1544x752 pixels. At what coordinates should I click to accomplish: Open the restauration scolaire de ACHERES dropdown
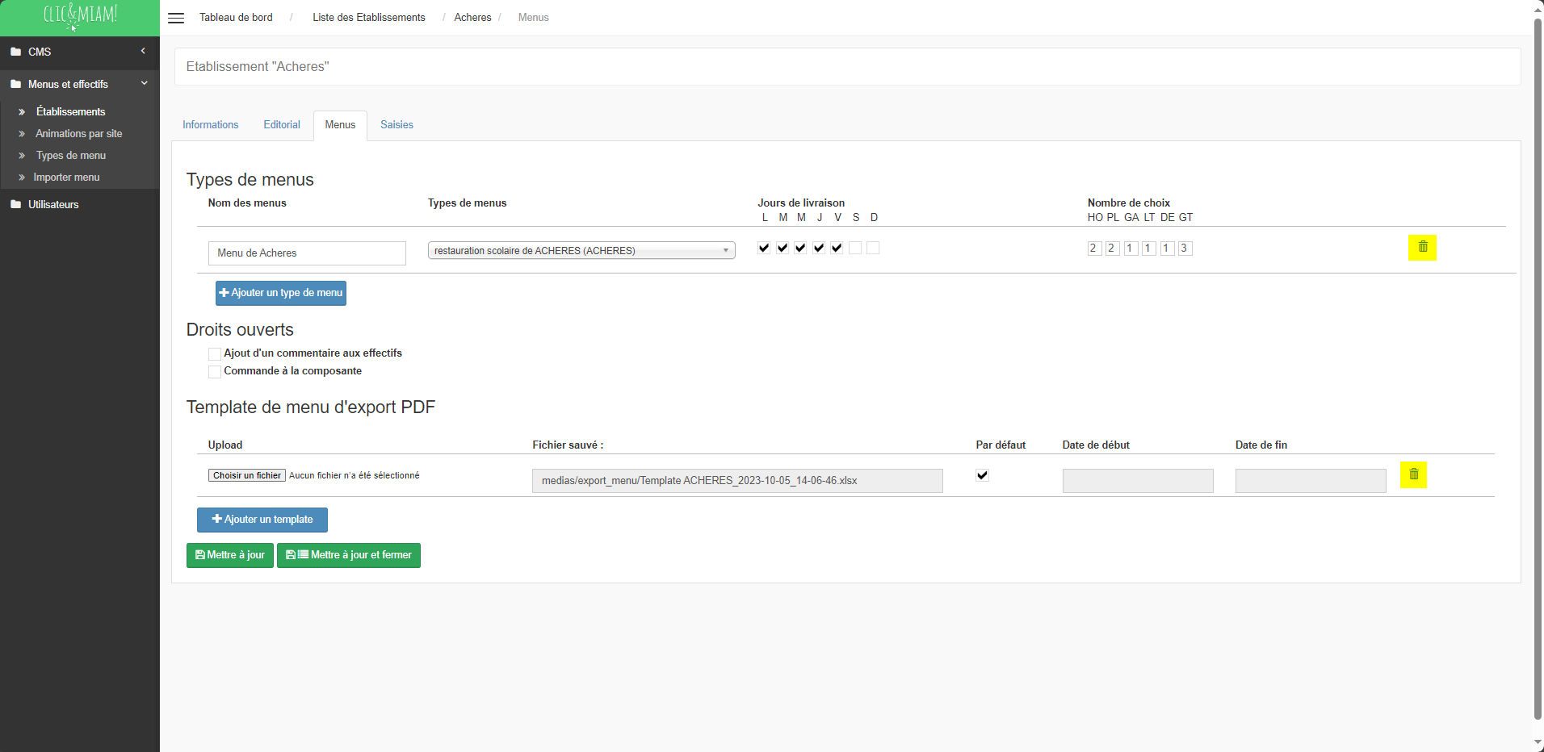(x=581, y=251)
